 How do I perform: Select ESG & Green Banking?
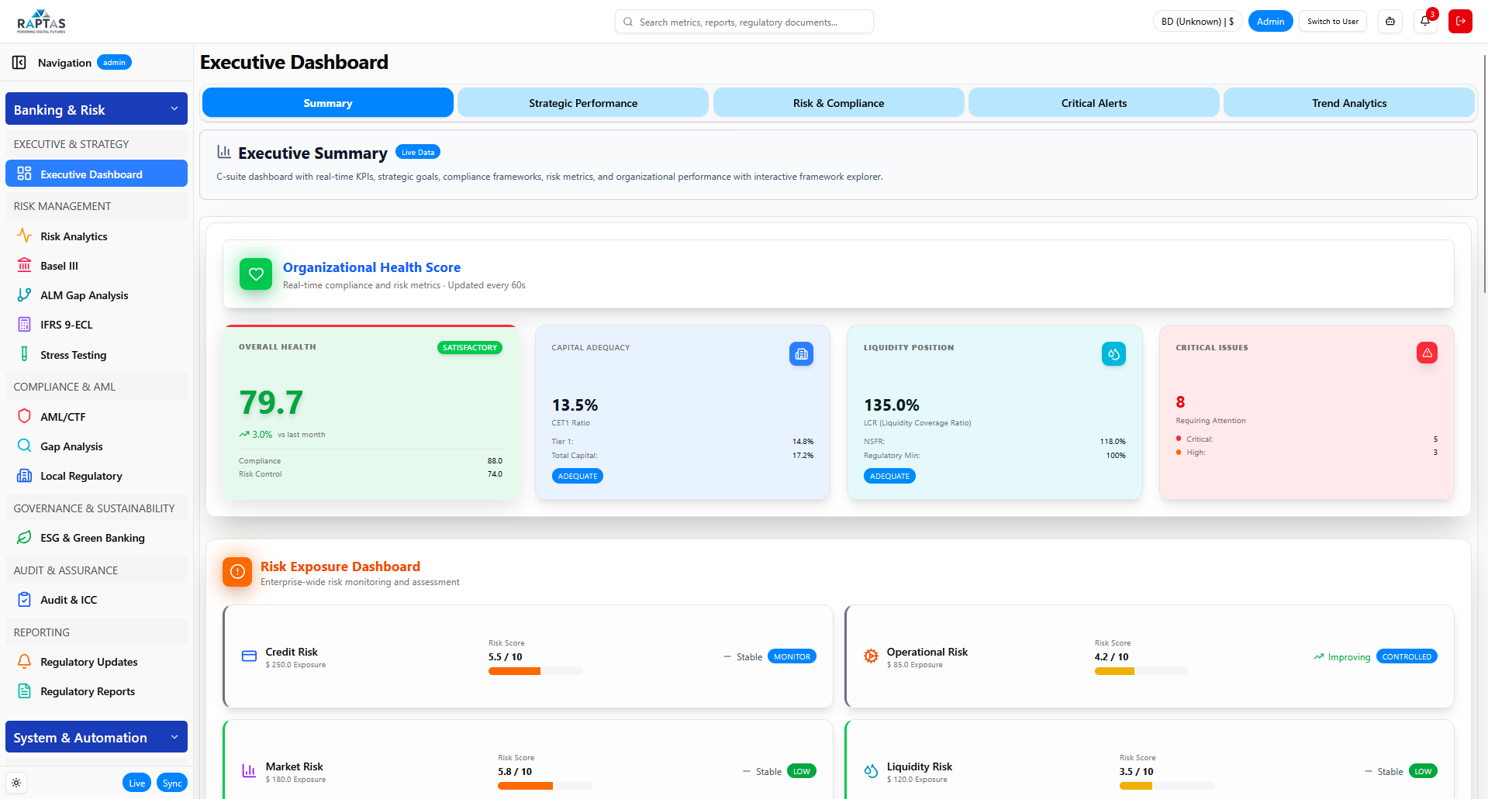[x=92, y=538]
